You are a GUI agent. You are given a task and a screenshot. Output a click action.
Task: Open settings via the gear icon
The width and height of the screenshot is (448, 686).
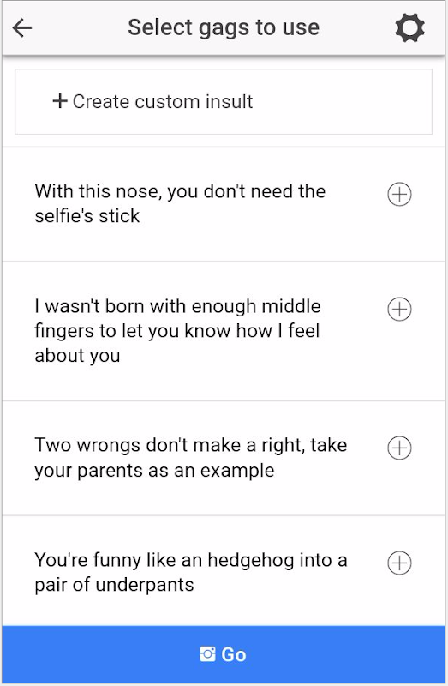point(409,28)
